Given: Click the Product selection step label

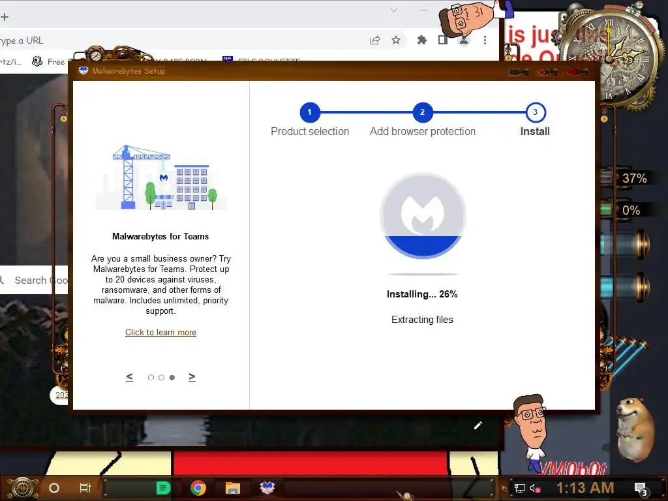Looking at the screenshot, I should click(x=310, y=132).
